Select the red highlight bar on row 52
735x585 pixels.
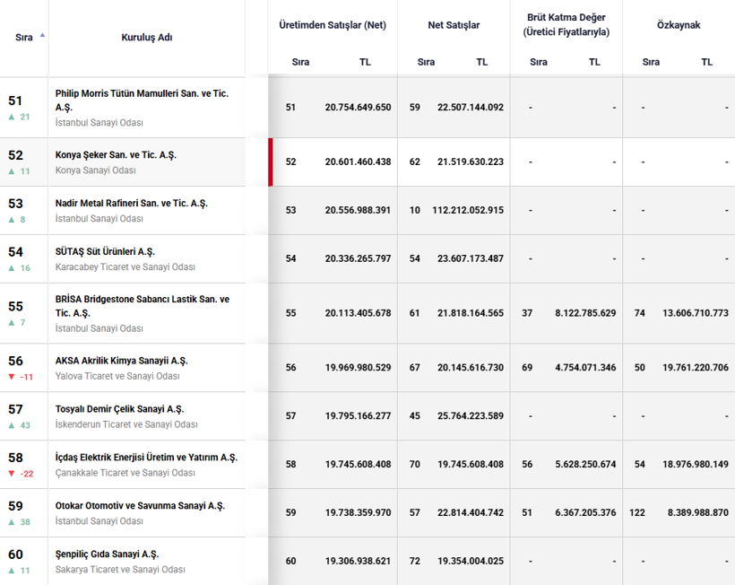[271, 162]
